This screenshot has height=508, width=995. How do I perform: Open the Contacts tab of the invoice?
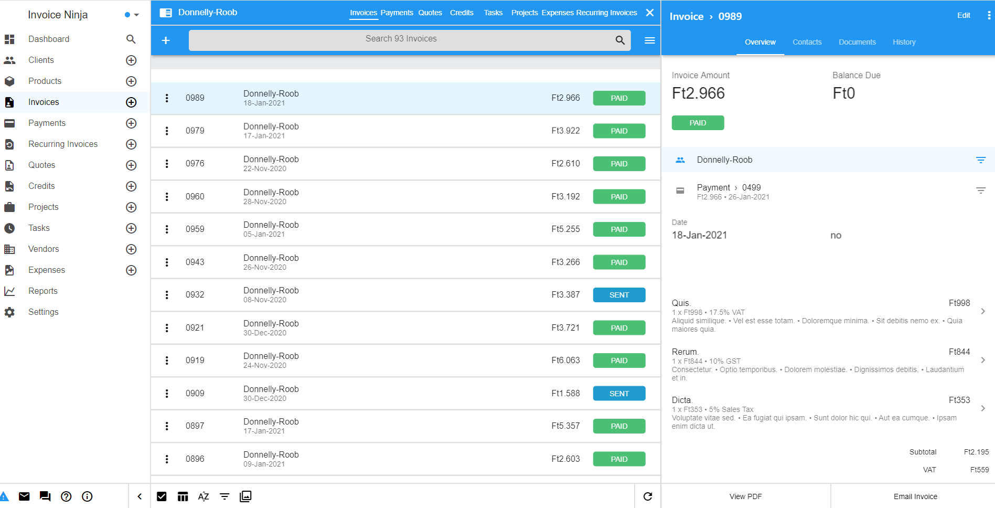(x=807, y=42)
